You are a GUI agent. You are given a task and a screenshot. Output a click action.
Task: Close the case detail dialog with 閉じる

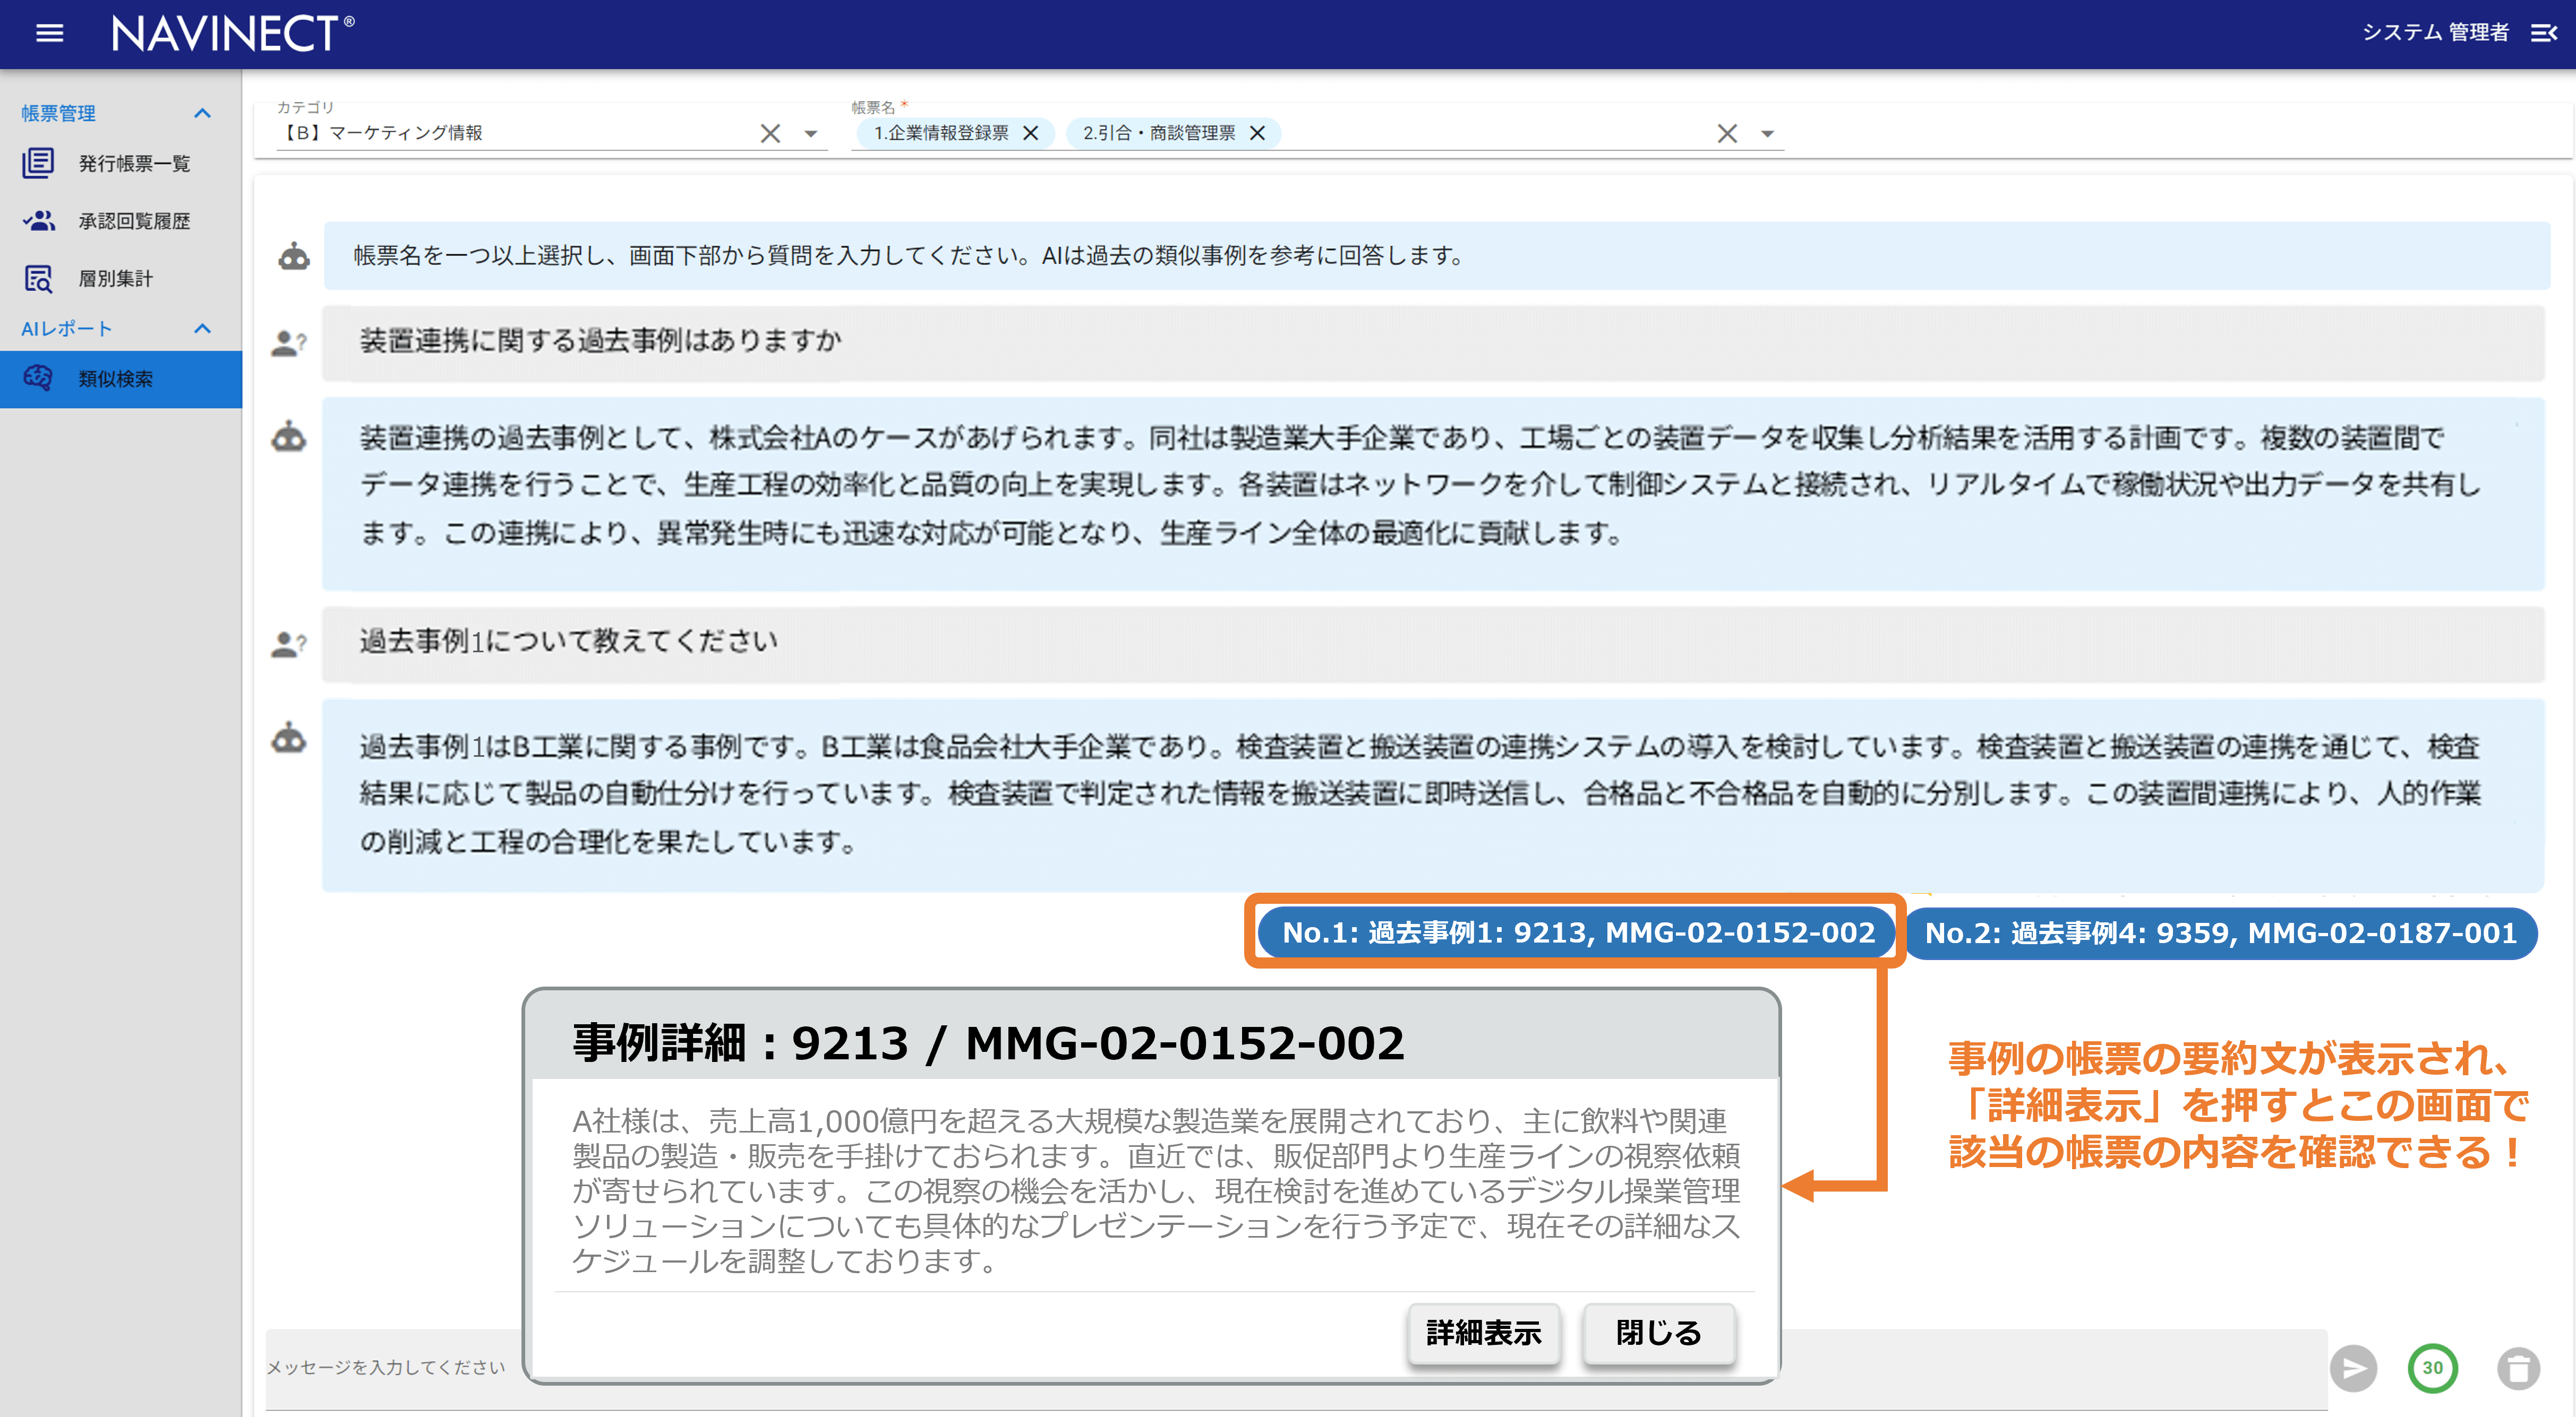1658,1333
